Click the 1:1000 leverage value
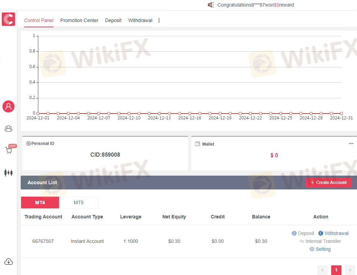Viewport: 357px width, 275px height. click(x=131, y=241)
